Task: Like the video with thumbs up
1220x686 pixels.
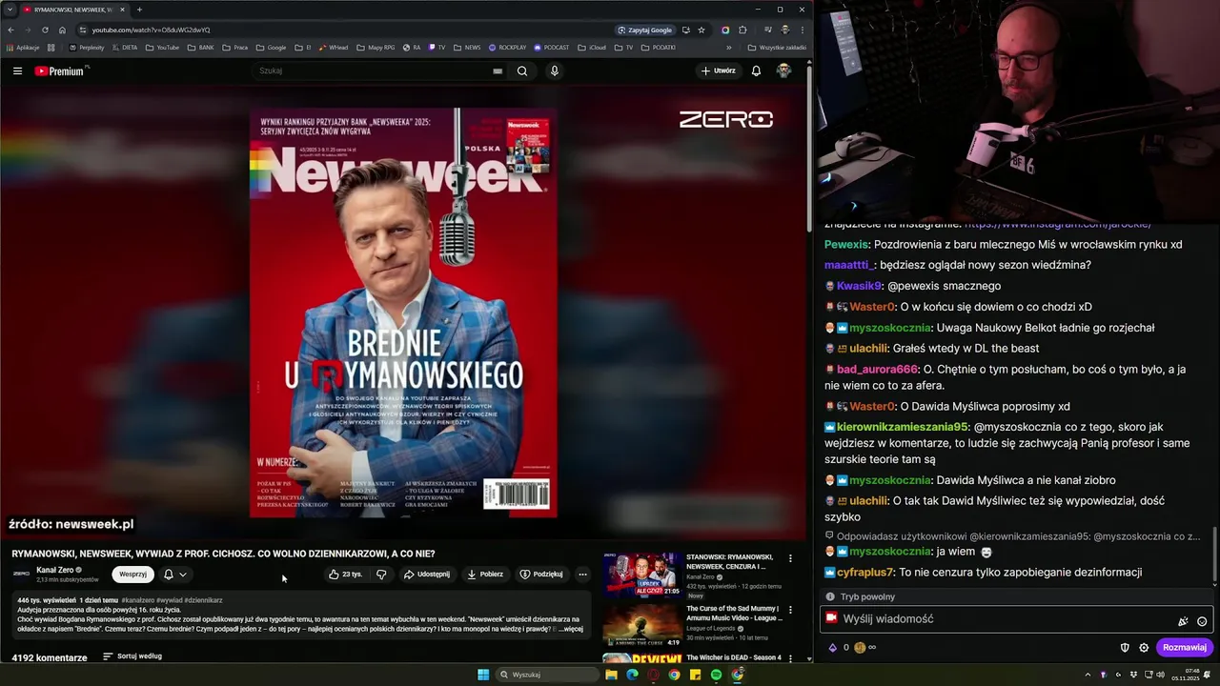Action: click(x=345, y=575)
